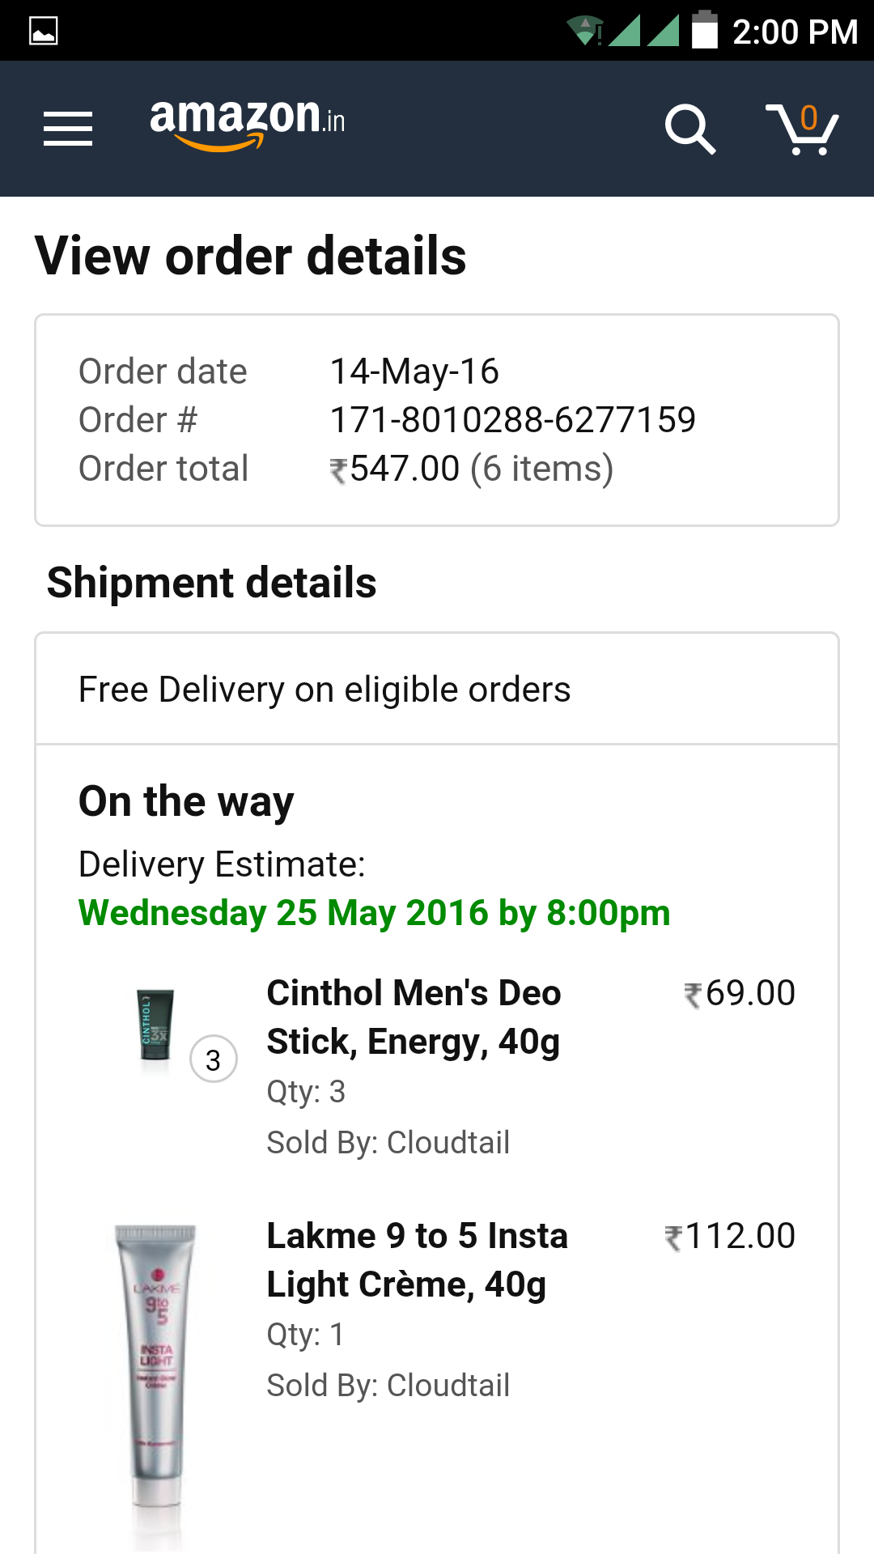The image size is (874, 1554).
Task: Tap the battery icon in status bar
Action: point(705,30)
